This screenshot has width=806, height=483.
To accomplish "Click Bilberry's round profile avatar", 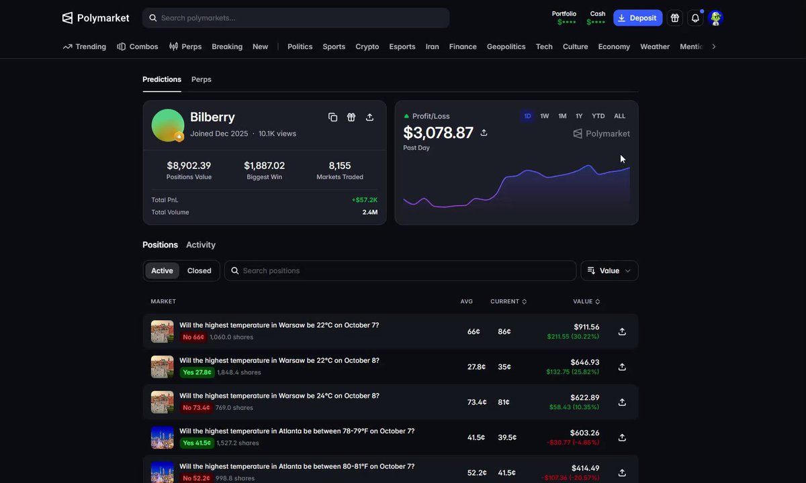I will 168,125.
